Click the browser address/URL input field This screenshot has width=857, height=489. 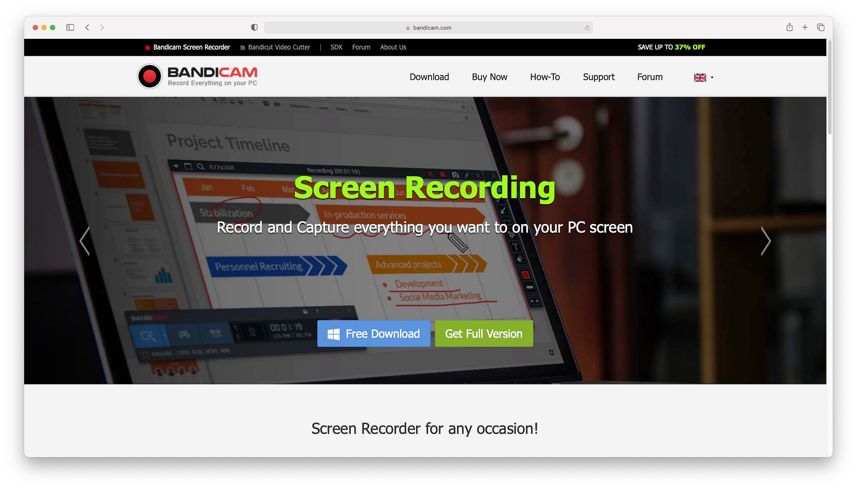pyautogui.click(x=428, y=27)
